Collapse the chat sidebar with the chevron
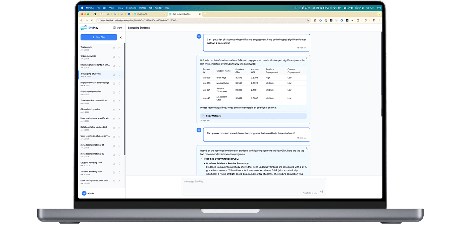The image size is (470, 225). (121, 38)
